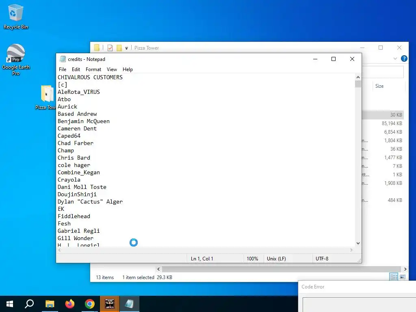416x312 pixels.
Task: Open Notepad File menu
Action: pos(63,69)
